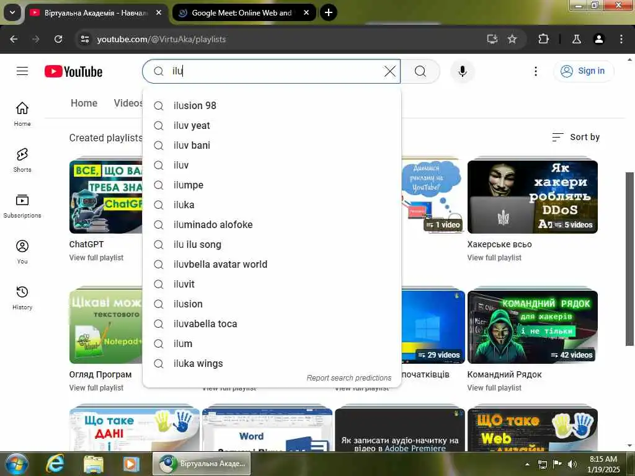Image resolution: width=635 pixels, height=476 pixels.
Task: Pick 'iluvbella avatar world' suggestion
Action: [272, 264]
